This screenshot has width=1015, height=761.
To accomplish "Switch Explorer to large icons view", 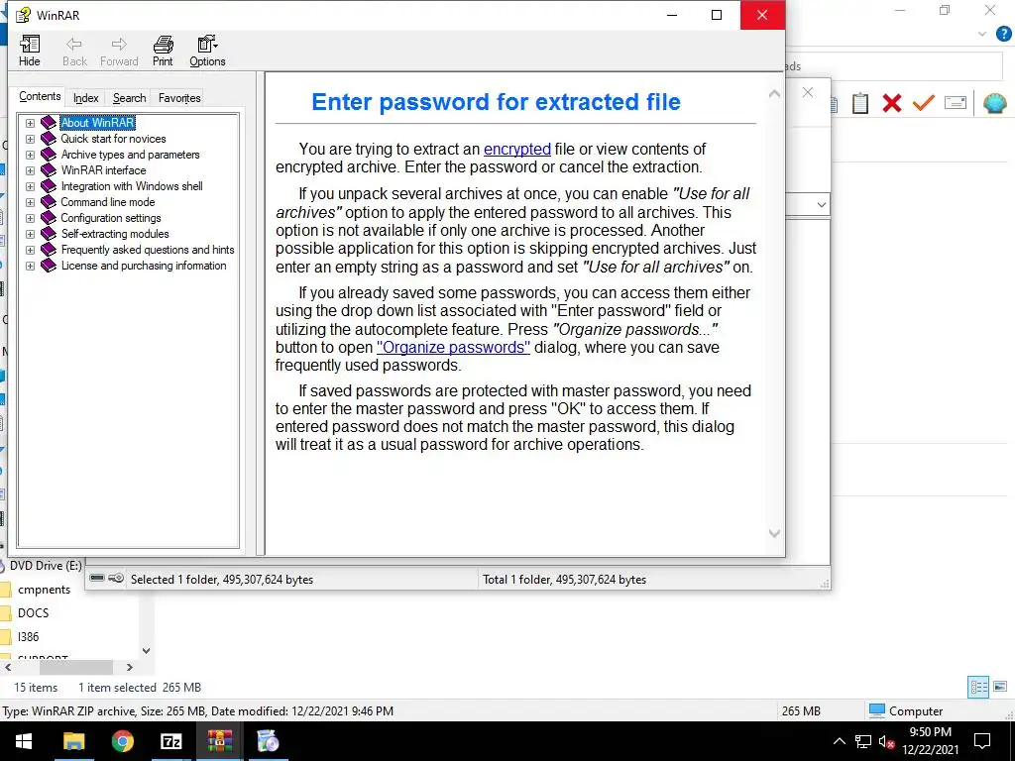I will coord(1000,688).
